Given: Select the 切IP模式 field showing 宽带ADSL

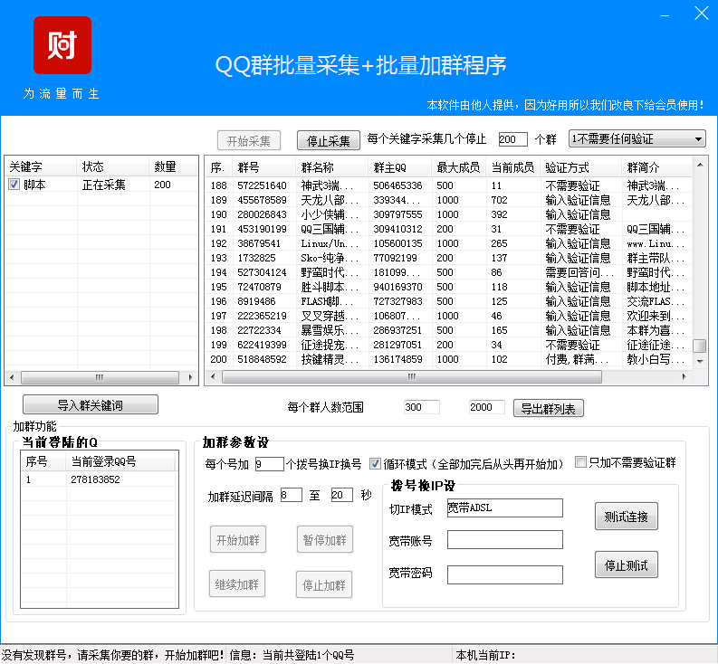Looking at the screenshot, I should point(504,507).
